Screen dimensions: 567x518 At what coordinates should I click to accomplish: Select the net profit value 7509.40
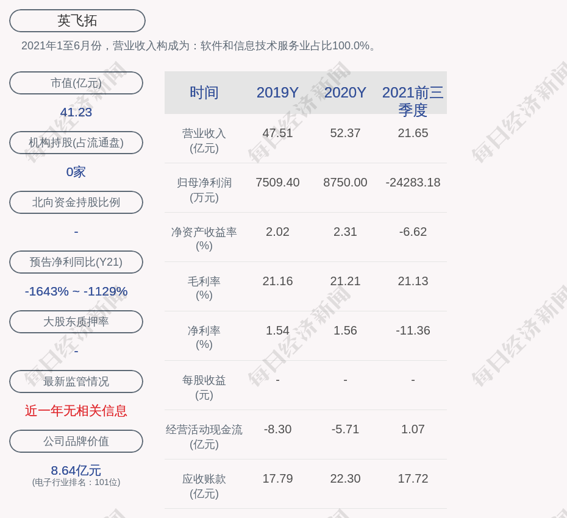tap(278, 183)
